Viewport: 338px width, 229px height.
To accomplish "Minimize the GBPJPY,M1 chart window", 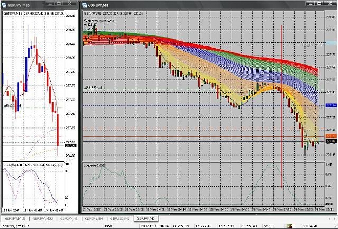I will [x=310, y=4].
